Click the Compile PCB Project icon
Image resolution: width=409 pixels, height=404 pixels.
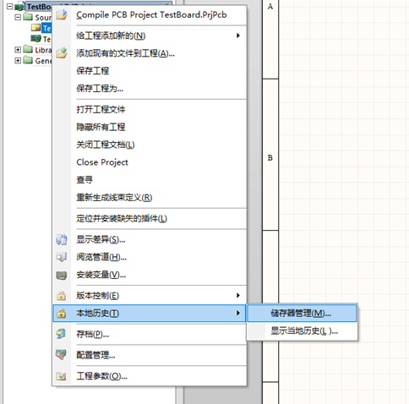click(62, 14)
